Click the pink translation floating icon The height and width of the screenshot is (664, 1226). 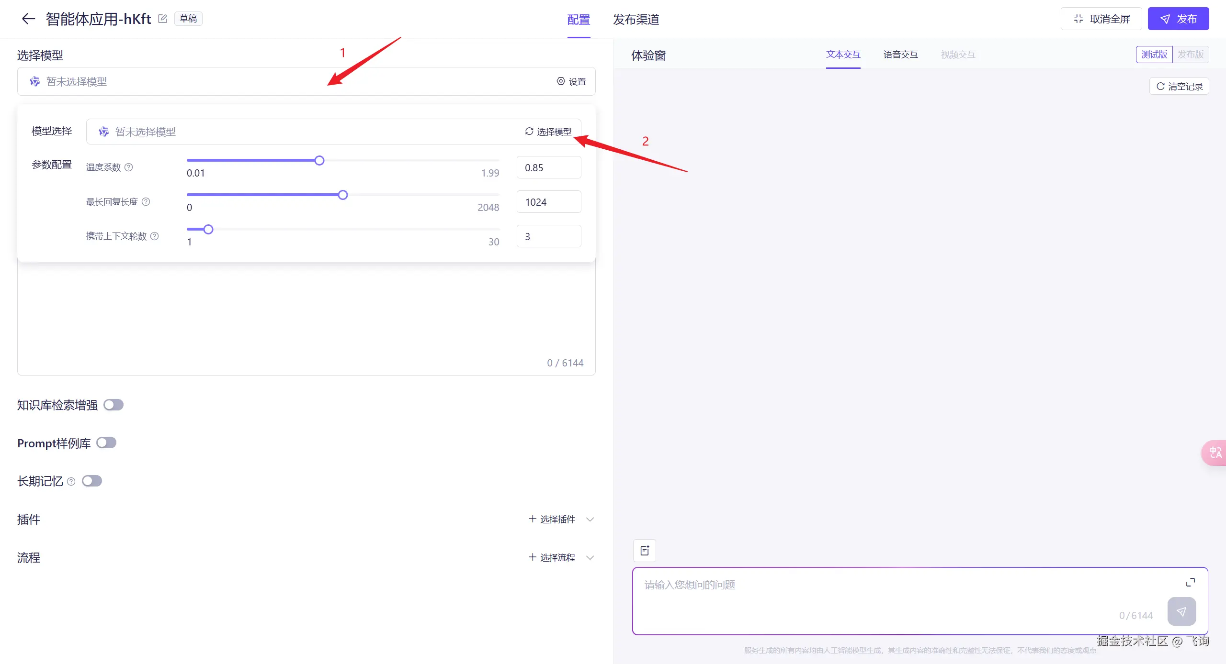[1215, 453]
